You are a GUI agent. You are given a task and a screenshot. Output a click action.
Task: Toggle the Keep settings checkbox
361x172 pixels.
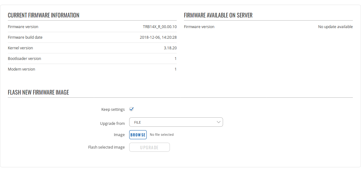132,109
